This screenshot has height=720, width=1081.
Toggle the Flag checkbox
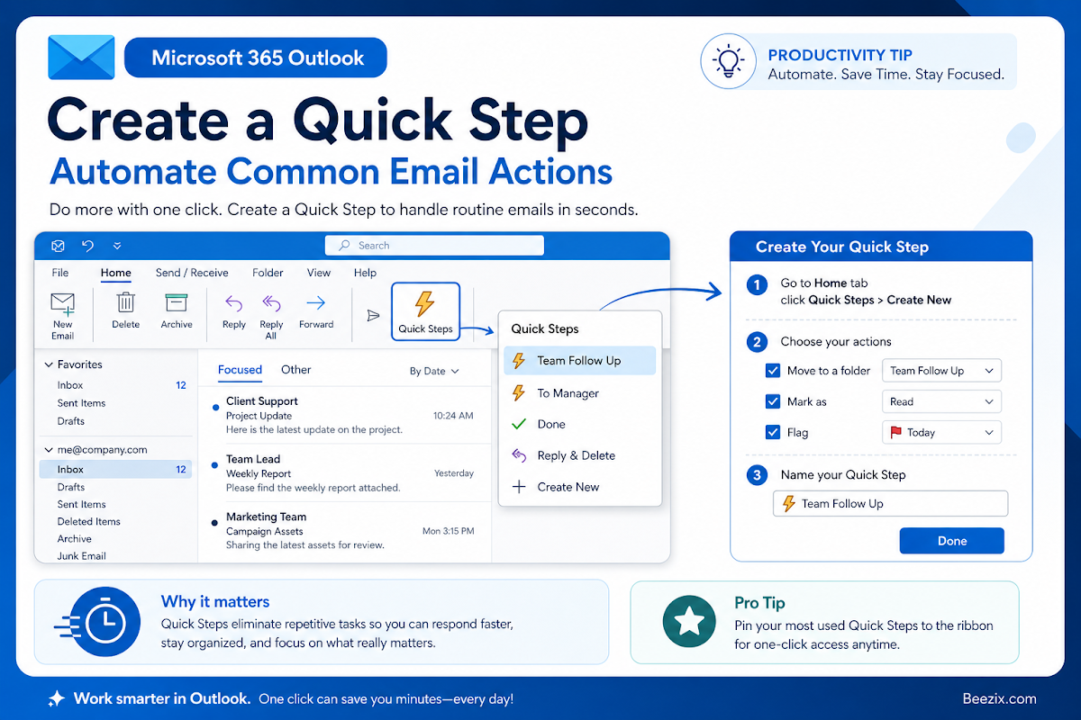(x=772, y=432)
